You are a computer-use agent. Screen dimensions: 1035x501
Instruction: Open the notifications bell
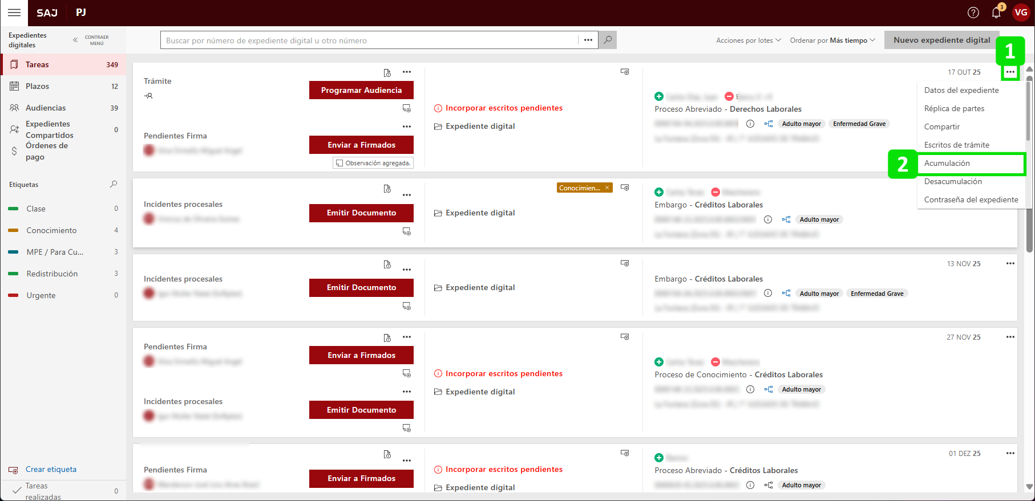click(996, 13)
